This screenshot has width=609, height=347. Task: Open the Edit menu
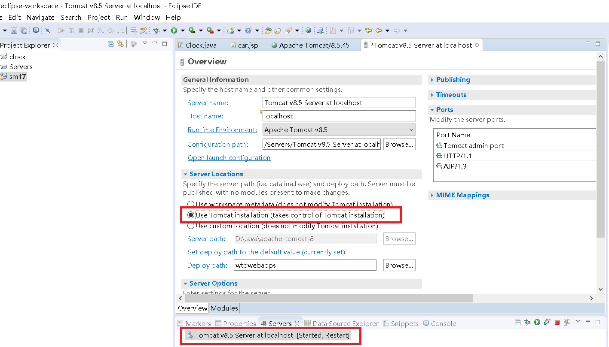click(15, 18)
